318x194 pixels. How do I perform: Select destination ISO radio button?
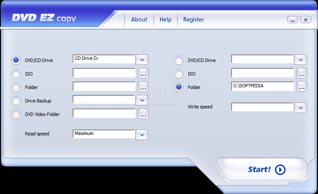pos(179,74)
